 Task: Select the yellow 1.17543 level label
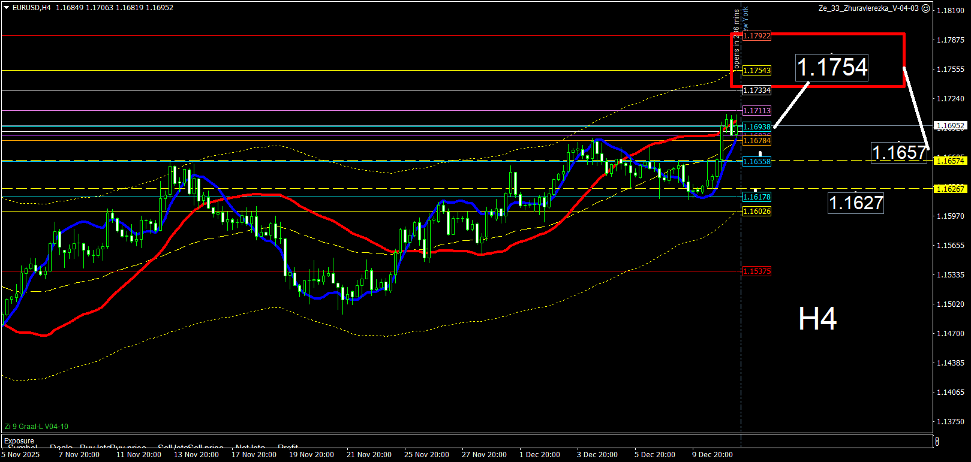point(757,71)
